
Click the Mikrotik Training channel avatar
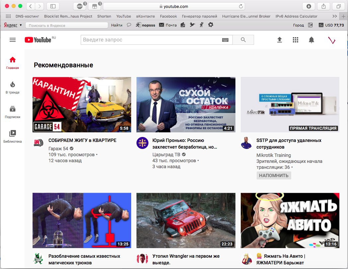pyautogui.click(x=246, y=143)
